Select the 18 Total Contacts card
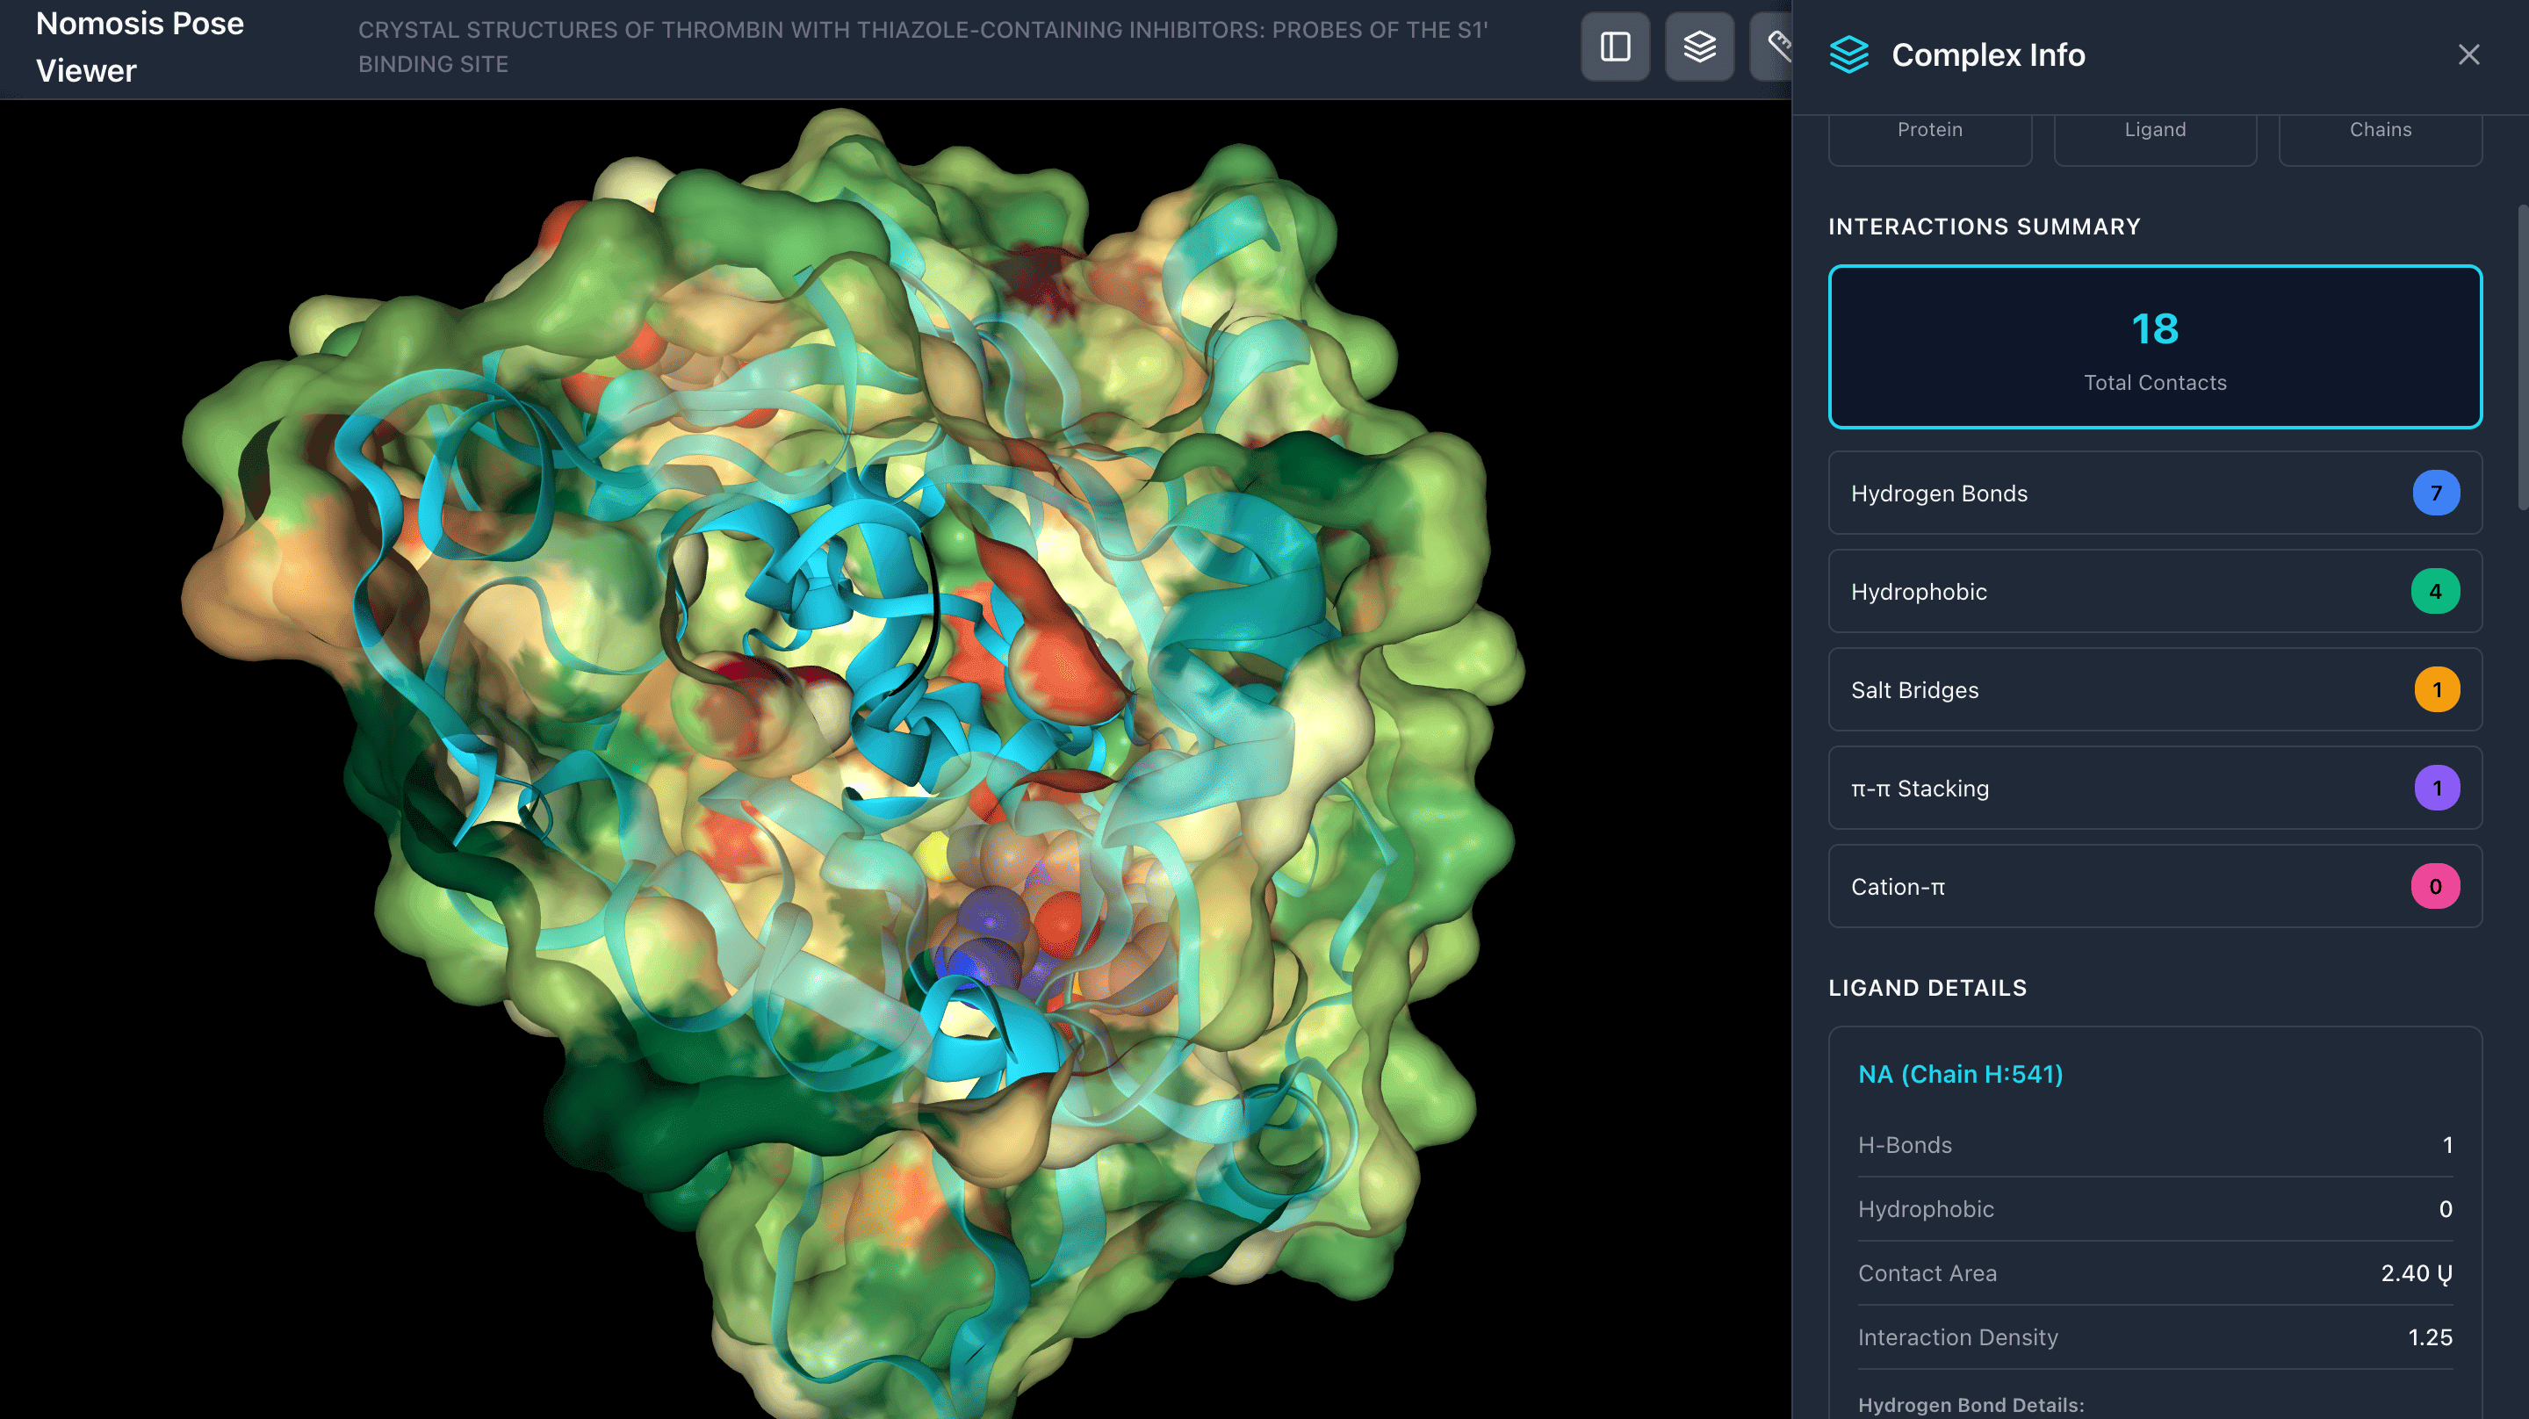This screenshot has height=1419, width=2529. coord(2155,347)
